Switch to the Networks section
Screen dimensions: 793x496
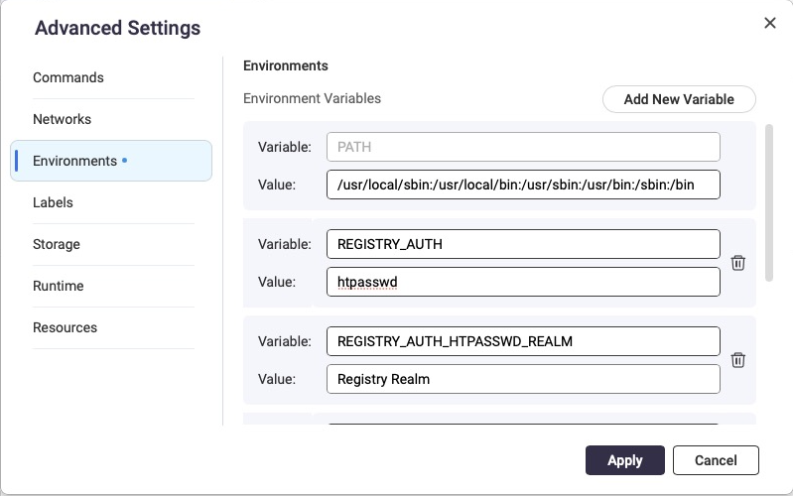(62, 119)
